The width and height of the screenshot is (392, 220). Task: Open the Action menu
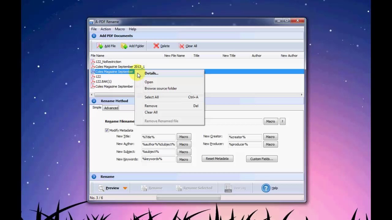(x=106, y=29)
